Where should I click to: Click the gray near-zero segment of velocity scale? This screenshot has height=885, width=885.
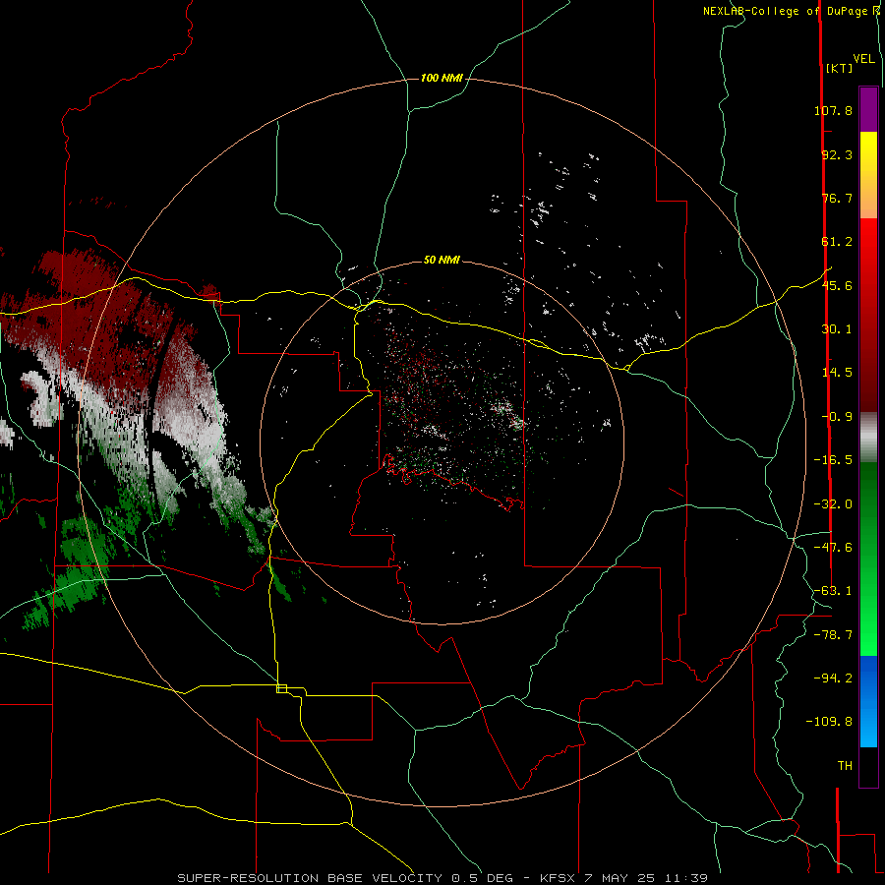click(868, 438)
